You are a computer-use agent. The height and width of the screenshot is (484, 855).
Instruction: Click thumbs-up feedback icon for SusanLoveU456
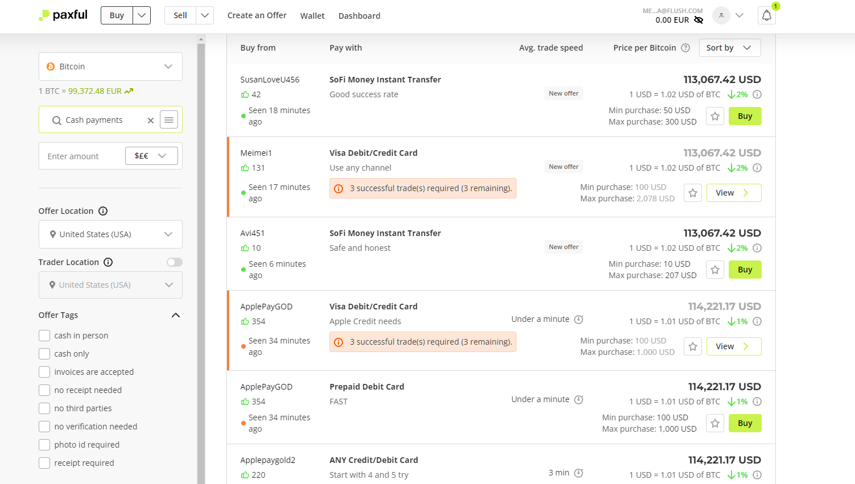(245, 94)
